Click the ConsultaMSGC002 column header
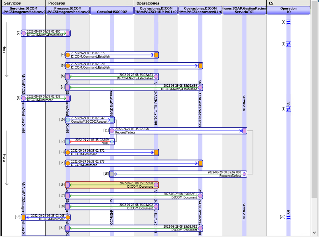 click(x=112, y=12)
